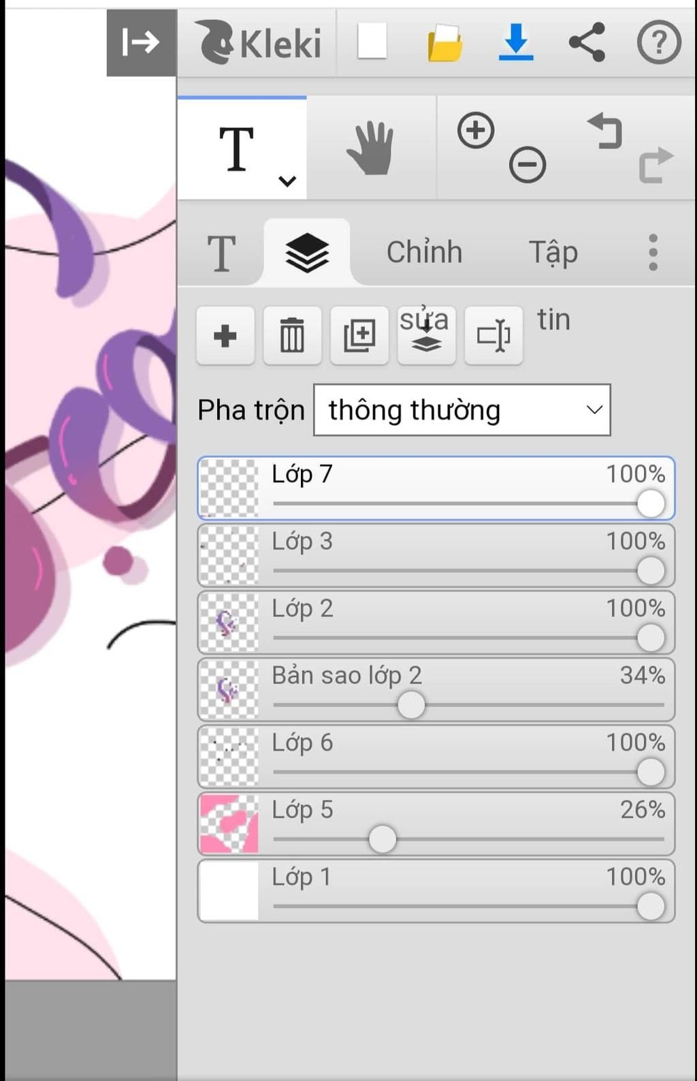The width and height of the screenshot is (697, 1081).
Task: Delete the selected layer
Action: (292, 336)
